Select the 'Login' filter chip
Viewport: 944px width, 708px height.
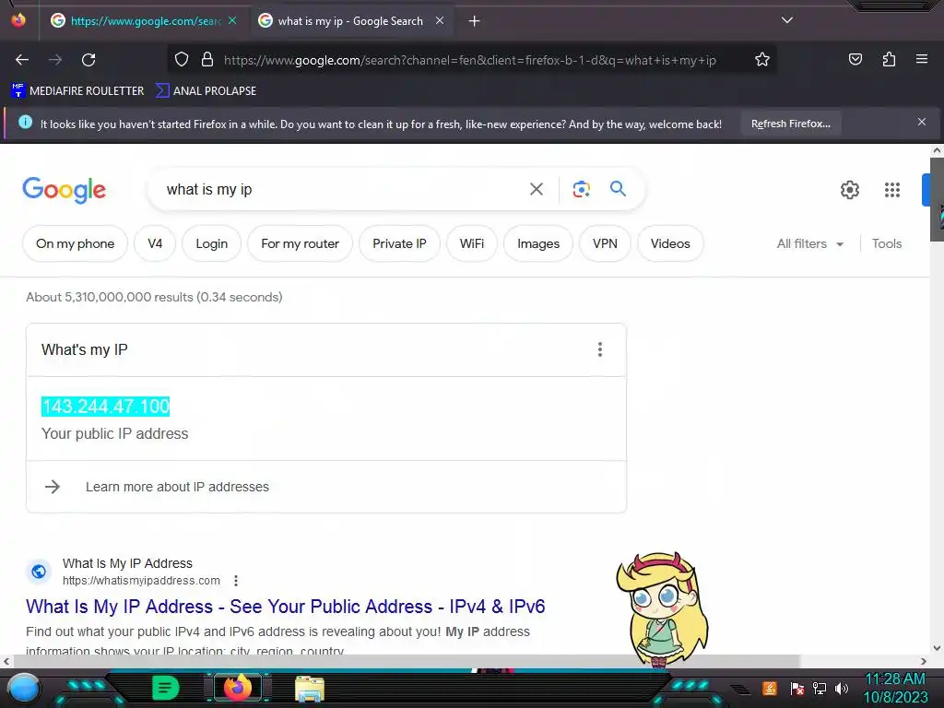(211, 243)
